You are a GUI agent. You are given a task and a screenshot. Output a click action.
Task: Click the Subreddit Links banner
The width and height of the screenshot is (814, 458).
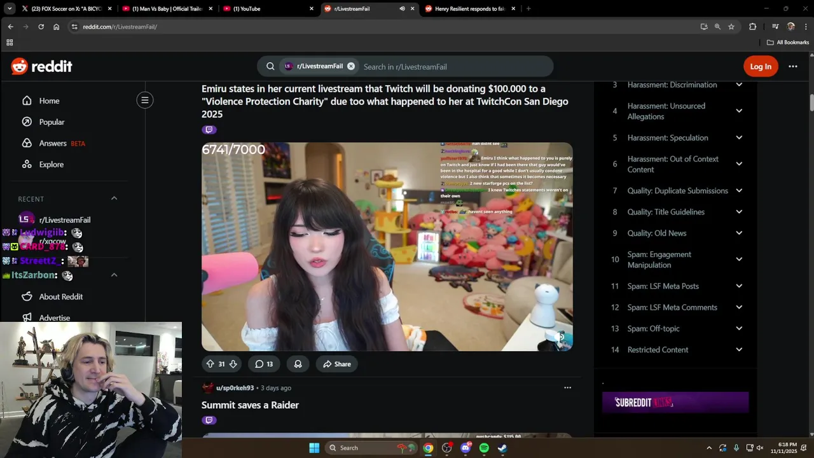point(675,403)
